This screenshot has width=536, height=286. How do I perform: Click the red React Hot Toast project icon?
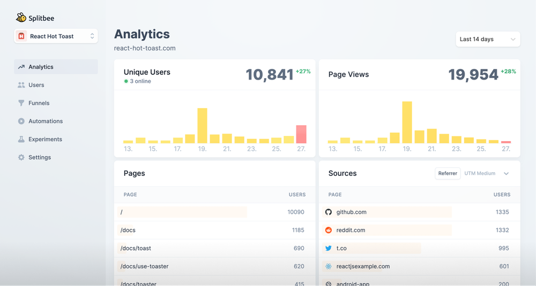21,36
